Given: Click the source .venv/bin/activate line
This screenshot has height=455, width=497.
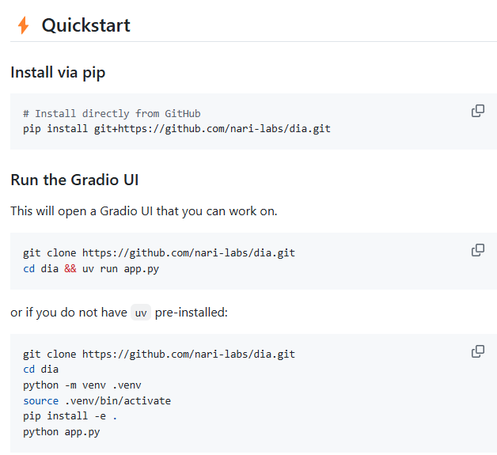Looking at the screenshot, I should pyautogui.click(x=97, y=401).
